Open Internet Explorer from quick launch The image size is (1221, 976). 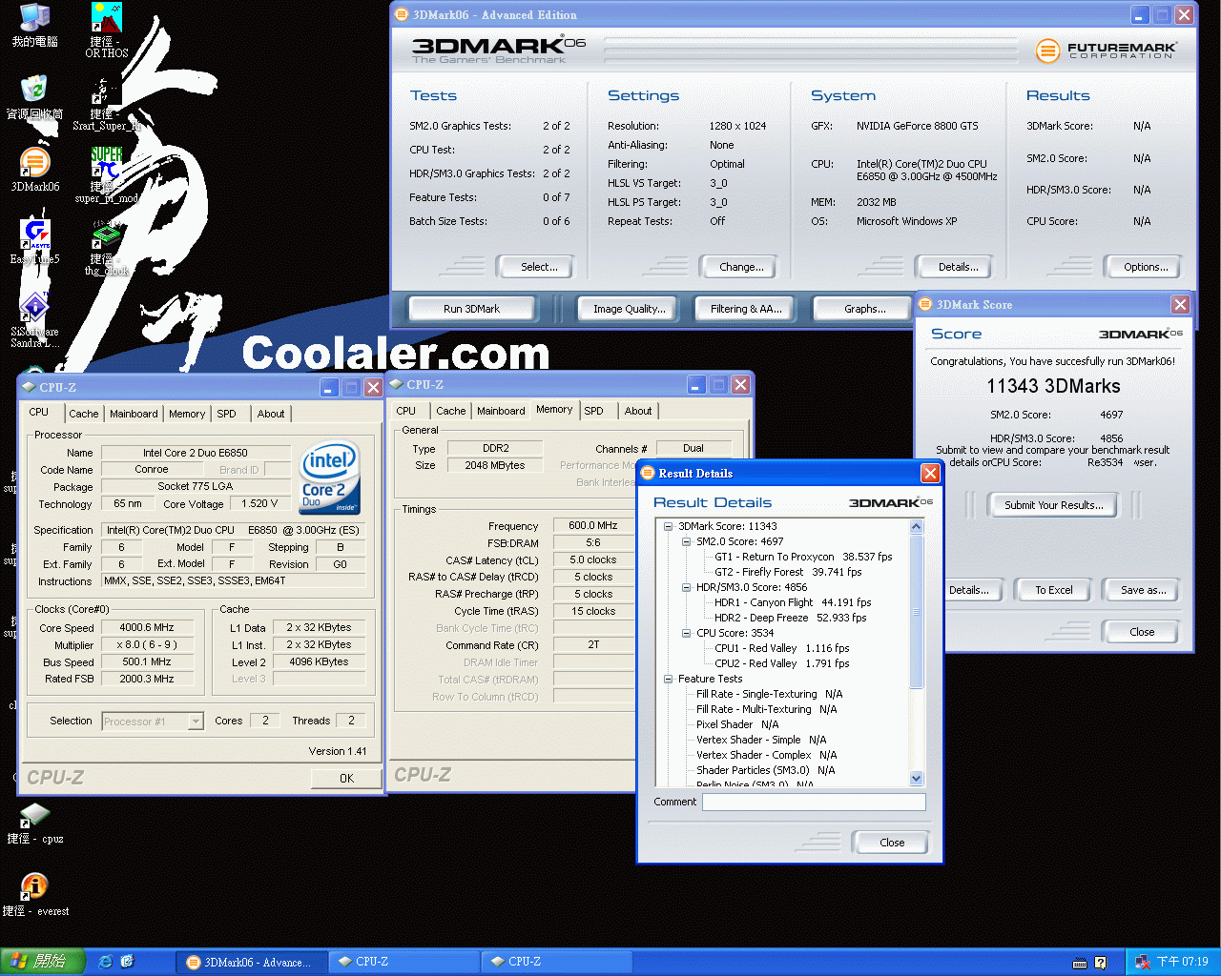105,962
